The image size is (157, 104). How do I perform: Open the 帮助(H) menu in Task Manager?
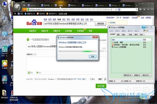click(x=137, y=31)
